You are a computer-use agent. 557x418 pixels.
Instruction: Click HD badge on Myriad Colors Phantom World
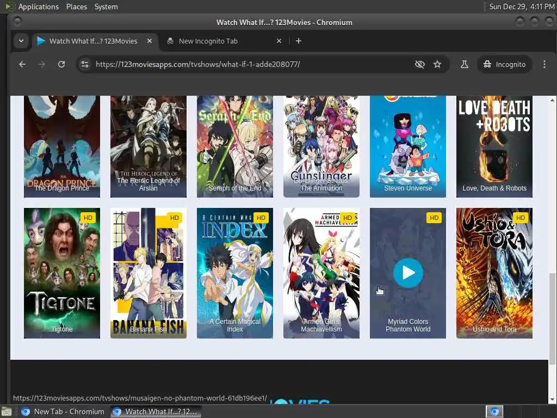click(x=434, y=218)
